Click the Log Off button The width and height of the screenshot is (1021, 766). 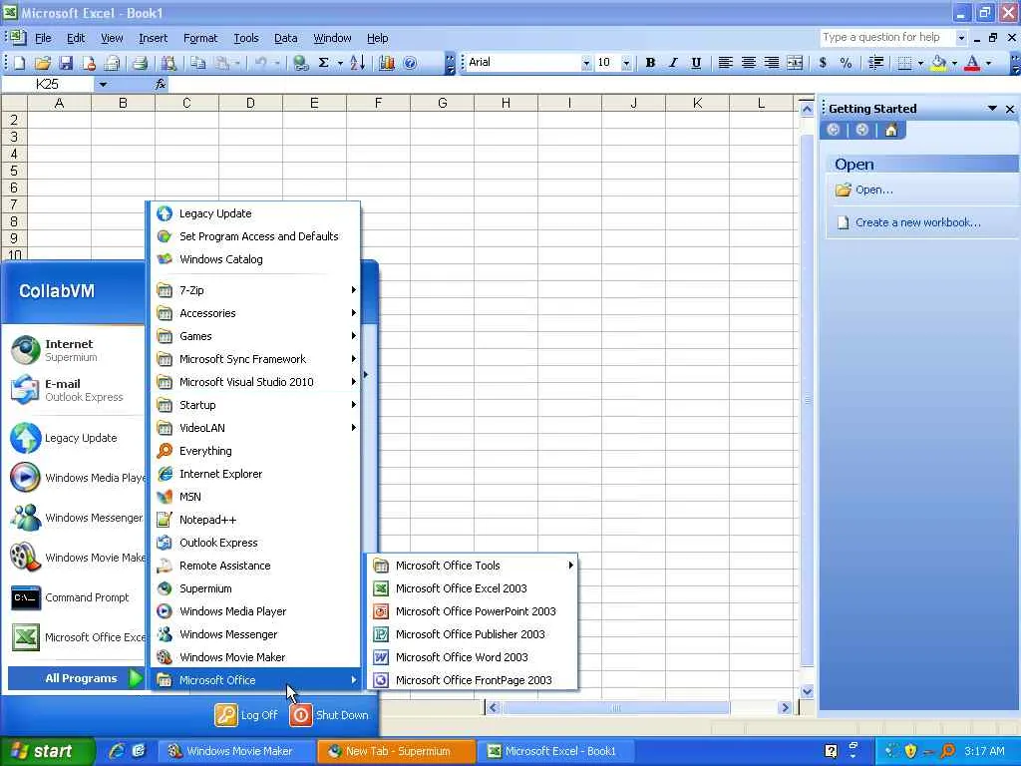pos(246,714)
